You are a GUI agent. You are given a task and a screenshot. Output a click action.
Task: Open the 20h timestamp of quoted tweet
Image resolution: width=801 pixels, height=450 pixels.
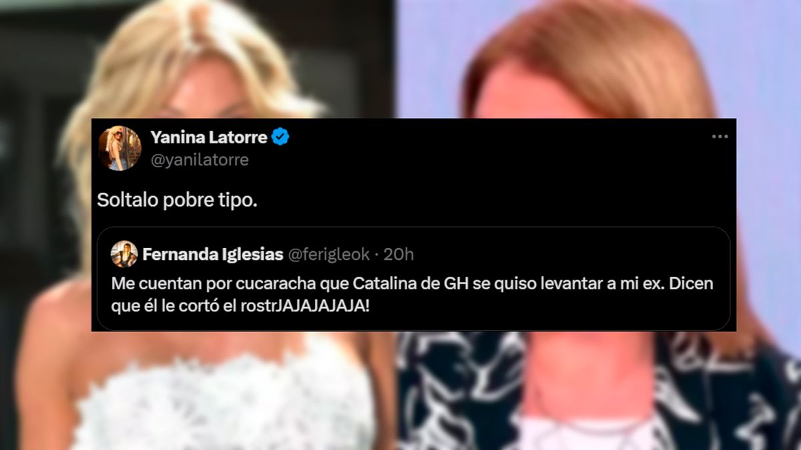coord(400,254)
